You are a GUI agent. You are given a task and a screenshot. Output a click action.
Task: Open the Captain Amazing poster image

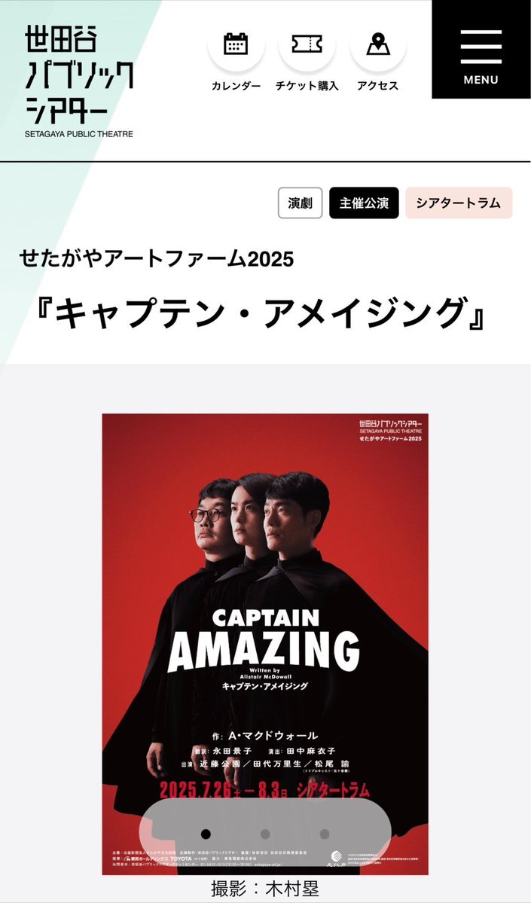pos(265,644)
